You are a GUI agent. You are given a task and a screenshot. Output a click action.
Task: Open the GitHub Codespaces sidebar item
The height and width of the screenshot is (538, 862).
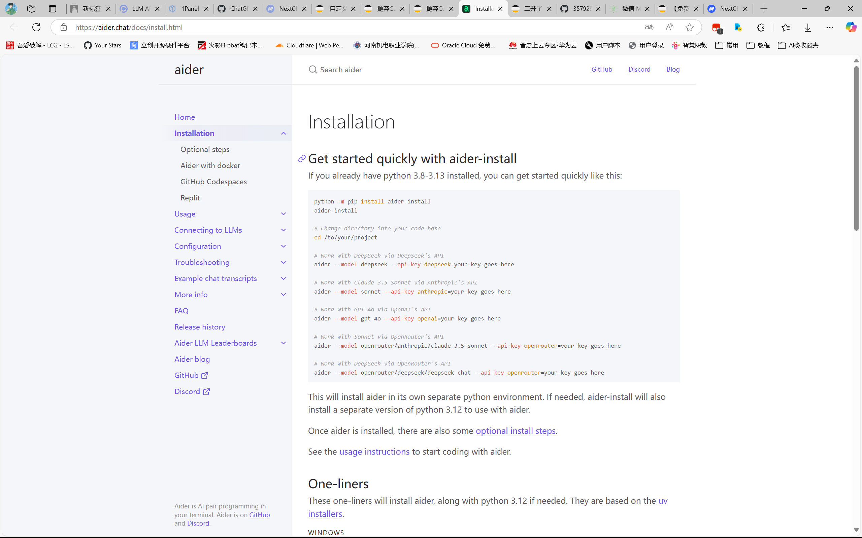pos(213,182)
